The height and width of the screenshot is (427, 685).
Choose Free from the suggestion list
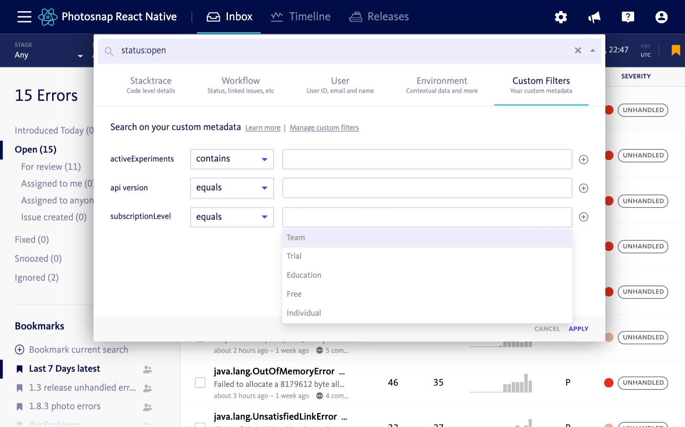[x=427, y=294]
